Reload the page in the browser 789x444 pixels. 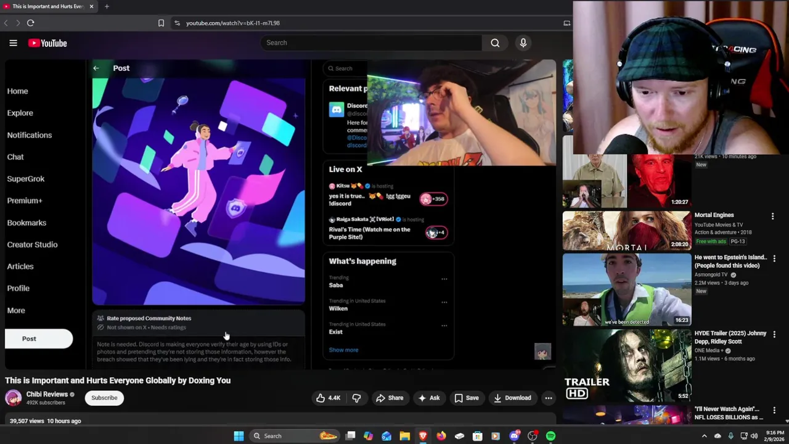pos(30,23)
